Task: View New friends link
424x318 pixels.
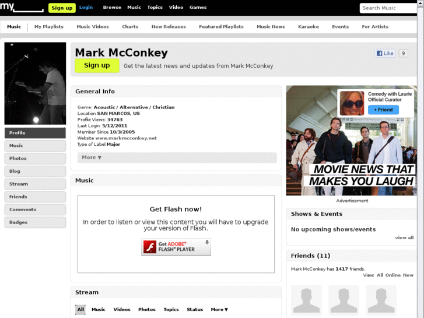Action: click(408, 275)
